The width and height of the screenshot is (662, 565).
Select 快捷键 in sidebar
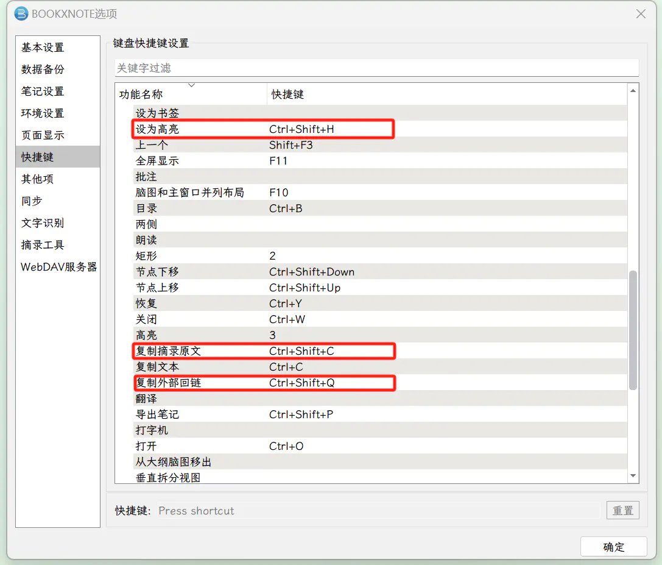57,157
